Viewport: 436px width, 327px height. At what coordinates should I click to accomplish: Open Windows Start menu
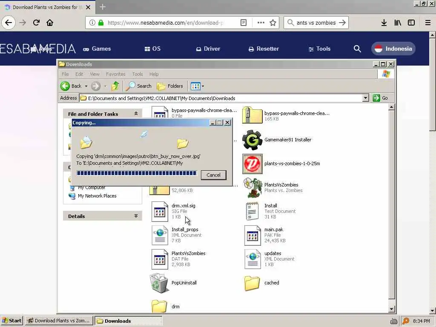[x=11, y=321]
